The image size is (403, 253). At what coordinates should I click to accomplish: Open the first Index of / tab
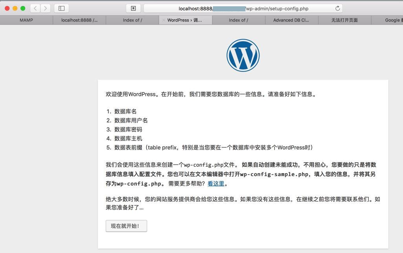click(132, 20)
